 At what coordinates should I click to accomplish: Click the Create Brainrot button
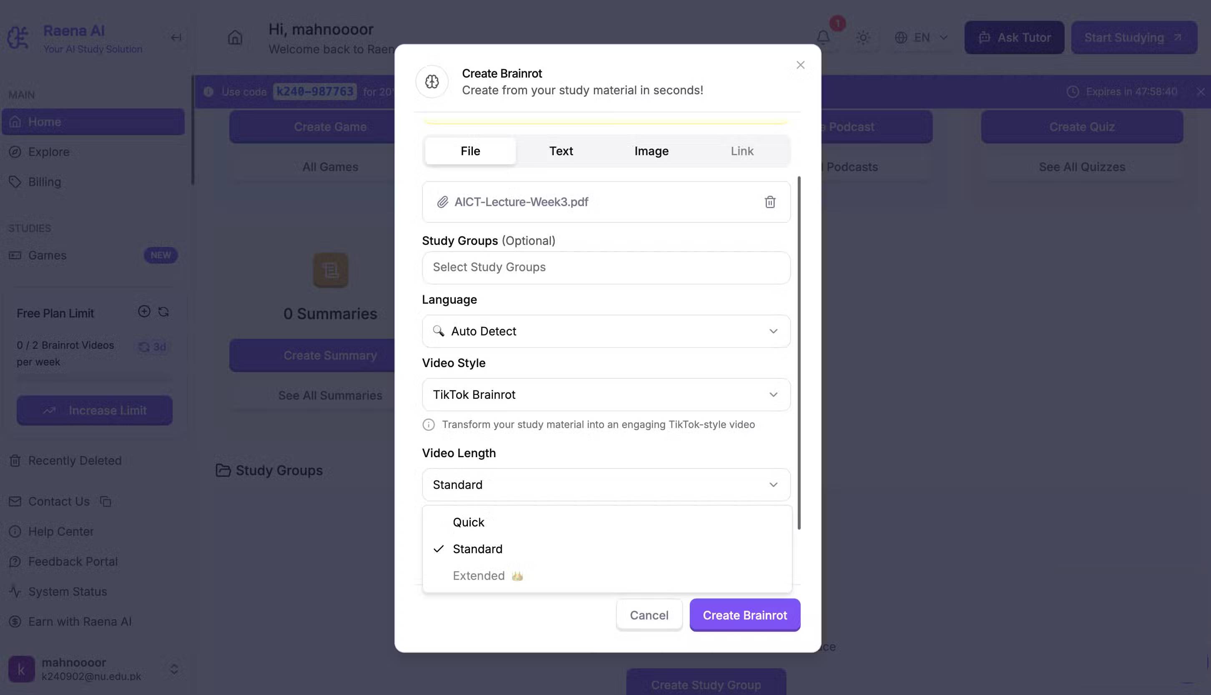click(744, 615)
